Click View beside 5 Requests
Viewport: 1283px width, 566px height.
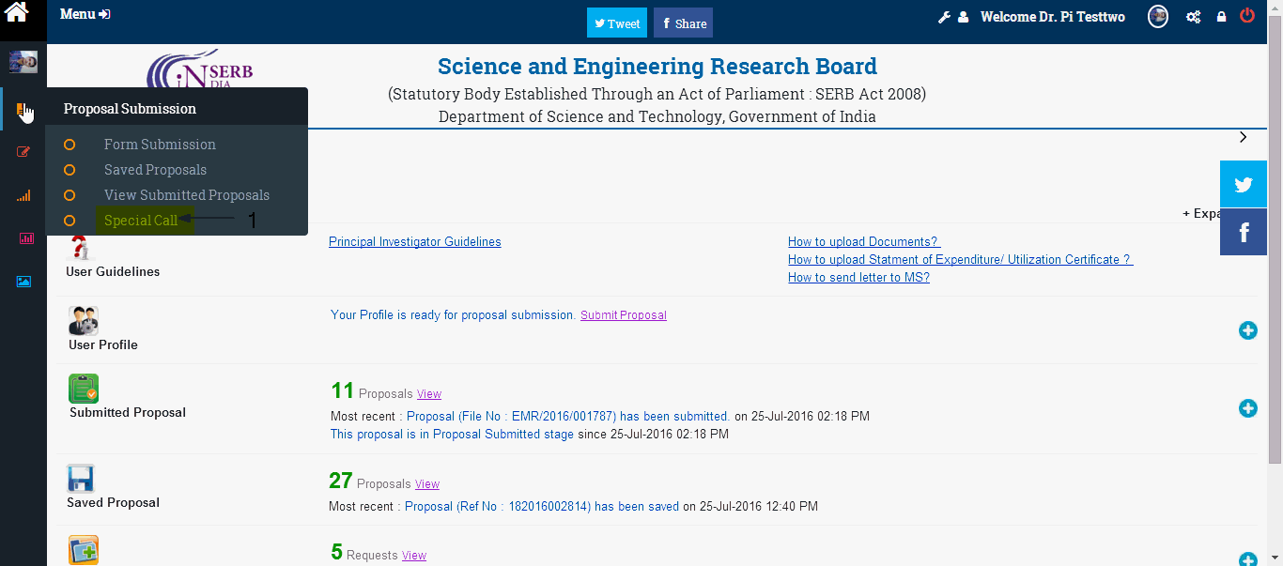coord(414,556)
